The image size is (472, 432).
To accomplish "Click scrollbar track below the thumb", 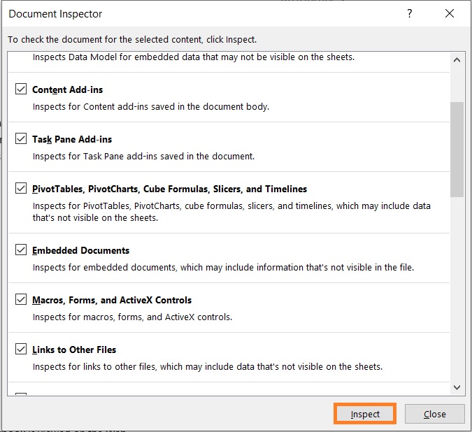I will 457,289.
